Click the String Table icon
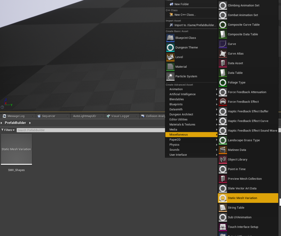 click(223, 208)
